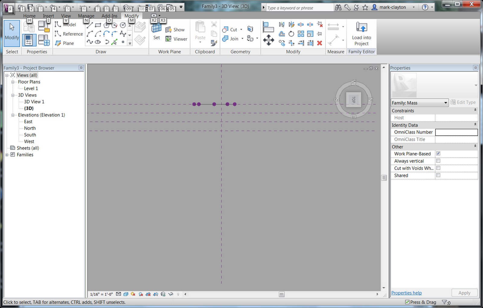The image size is (483, 308).
Task: Switch to the Insert ribbon tab
Action: [49, 16]
